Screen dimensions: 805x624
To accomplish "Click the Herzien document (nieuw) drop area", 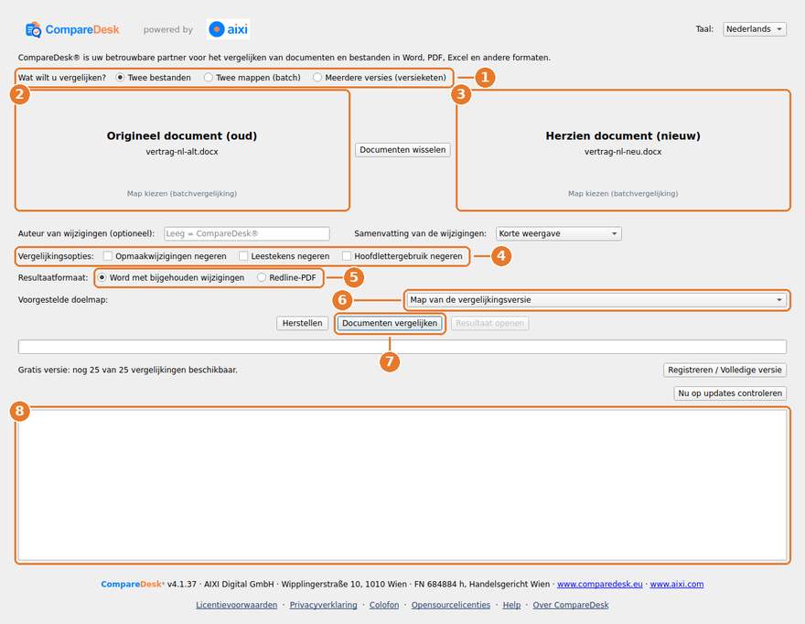I will [623, 150].
